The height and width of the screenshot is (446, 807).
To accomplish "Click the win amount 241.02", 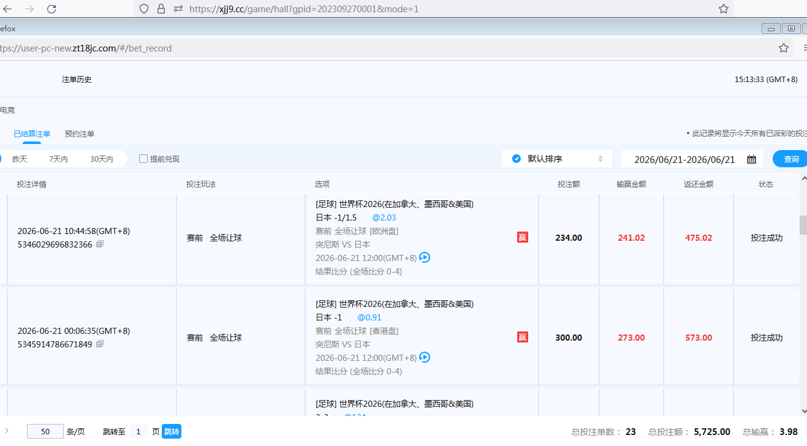I will 631,238.
